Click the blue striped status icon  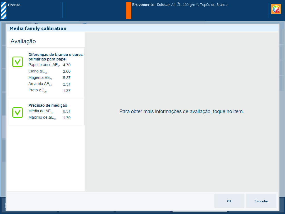[4, 10]
